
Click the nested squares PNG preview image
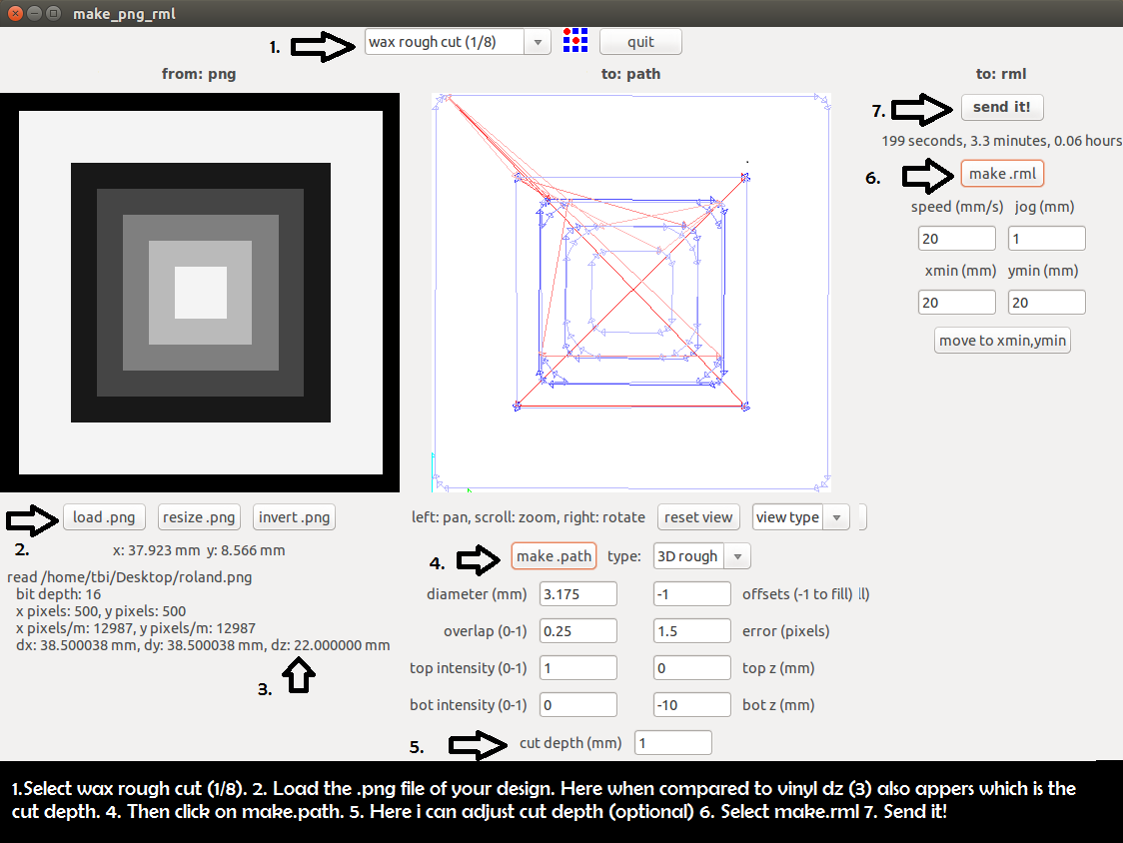pos(200,293)
